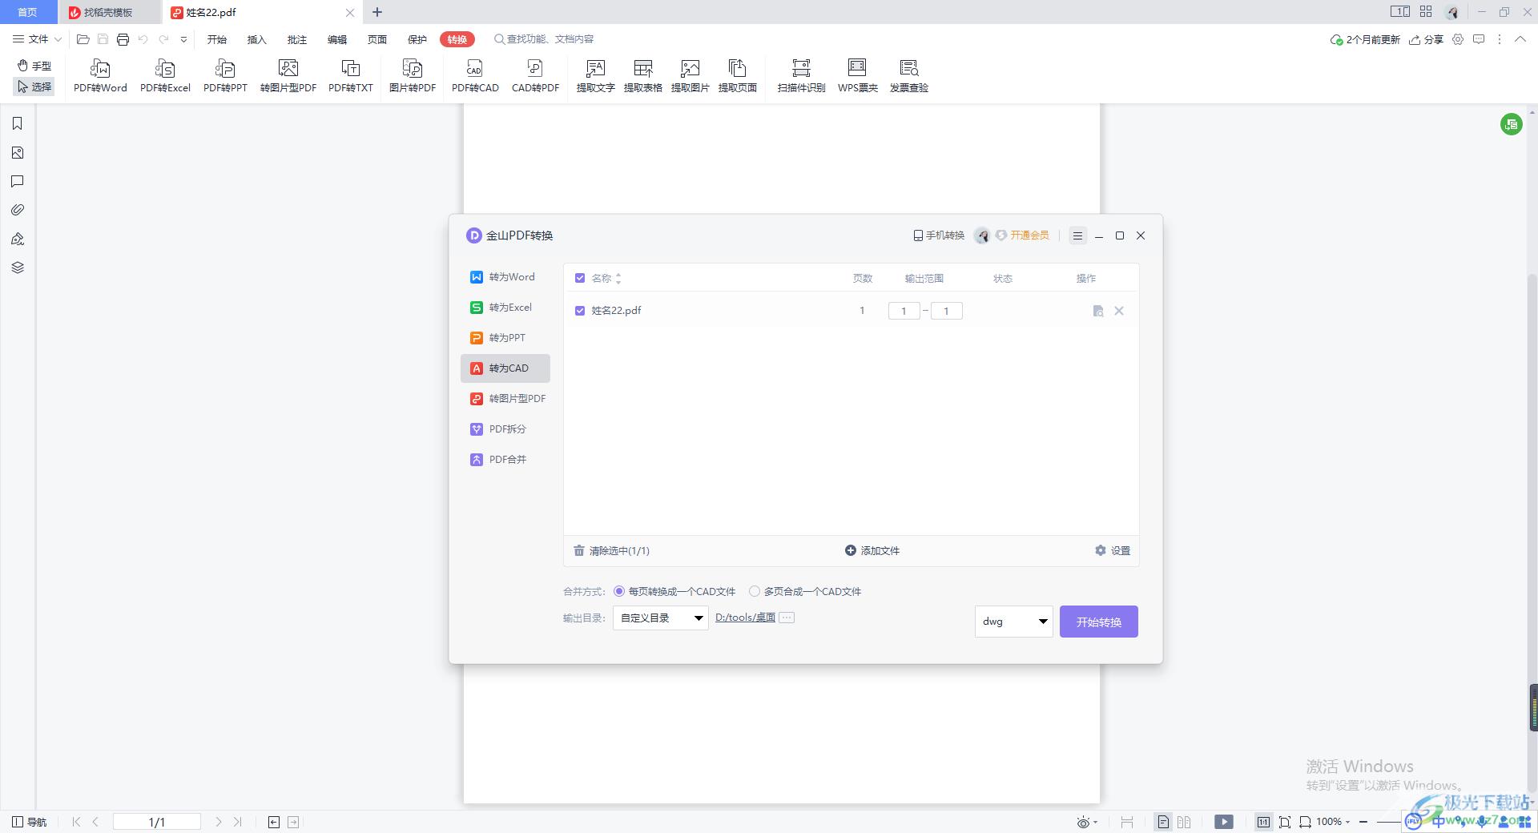
Task: Select the PDF转CAD ribbon tool
Action: click(475, 76)
